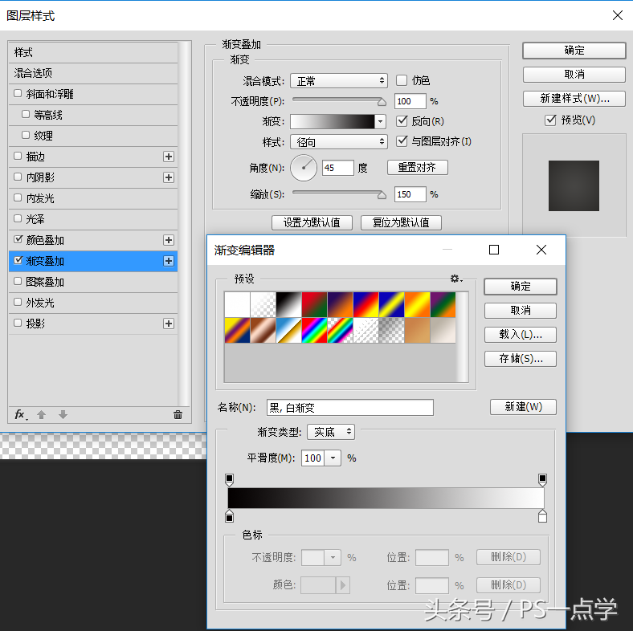Toggle the 仿色 dither checkbox

coord(402,80)
